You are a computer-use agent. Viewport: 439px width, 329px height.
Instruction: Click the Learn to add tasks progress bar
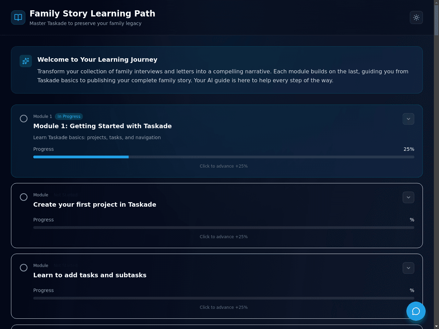224,298
